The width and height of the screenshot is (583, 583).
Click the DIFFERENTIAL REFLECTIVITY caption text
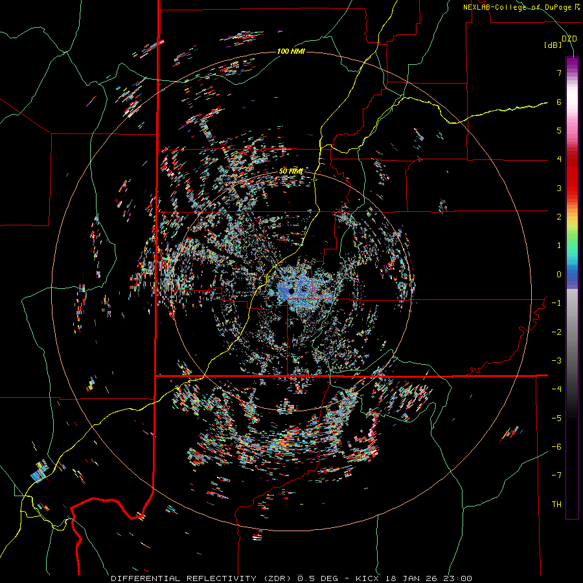pyautogui.click(x=184, y=578)
